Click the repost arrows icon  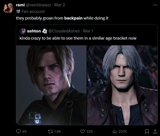pos(50,131)
